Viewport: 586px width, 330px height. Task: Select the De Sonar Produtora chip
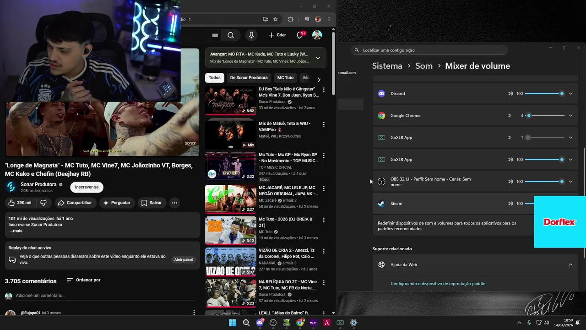pos(249,78)
